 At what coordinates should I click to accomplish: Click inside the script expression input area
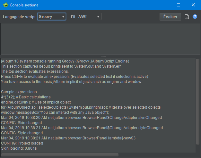pyautogui.click(x=100, y=39)
